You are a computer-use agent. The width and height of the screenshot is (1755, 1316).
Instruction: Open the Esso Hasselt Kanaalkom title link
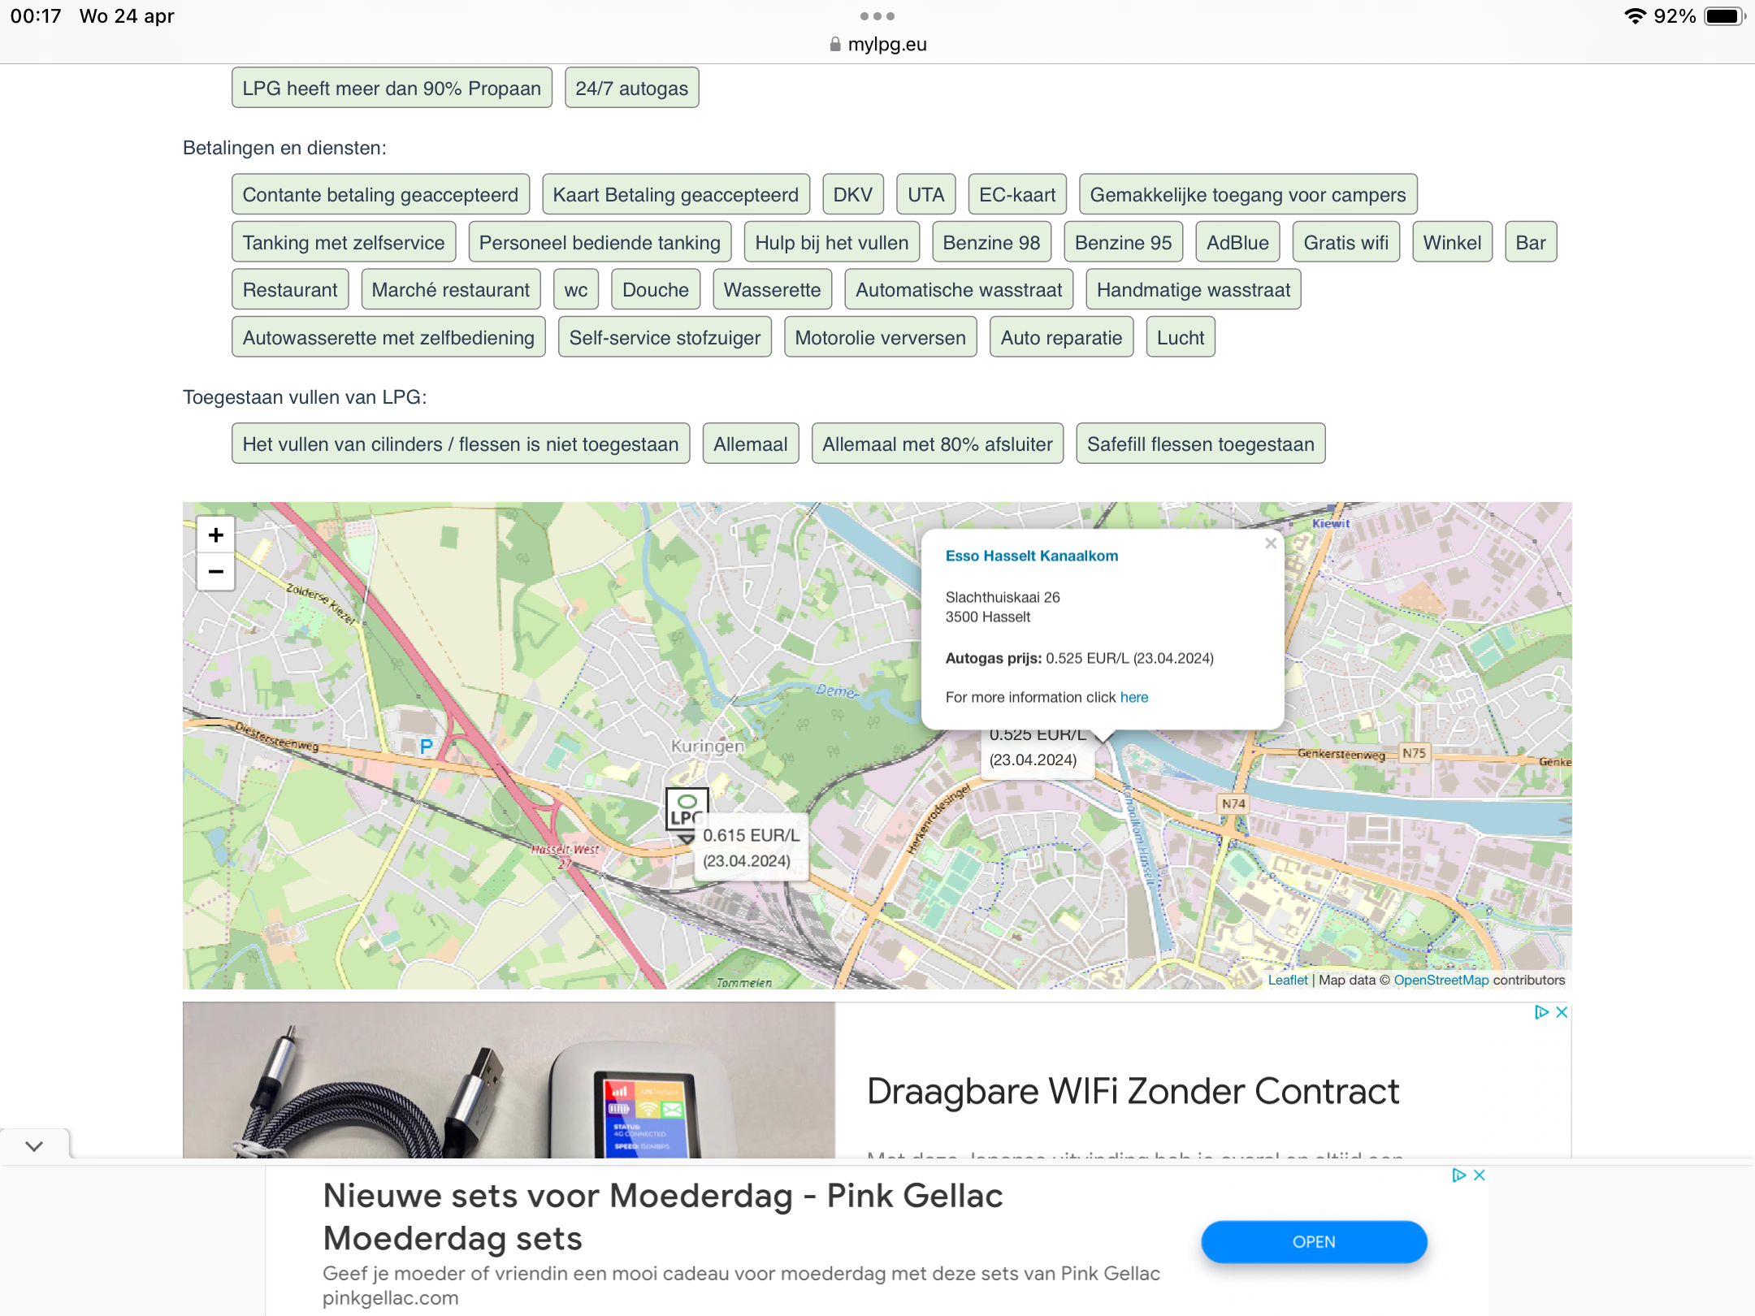click(1031, 556)
